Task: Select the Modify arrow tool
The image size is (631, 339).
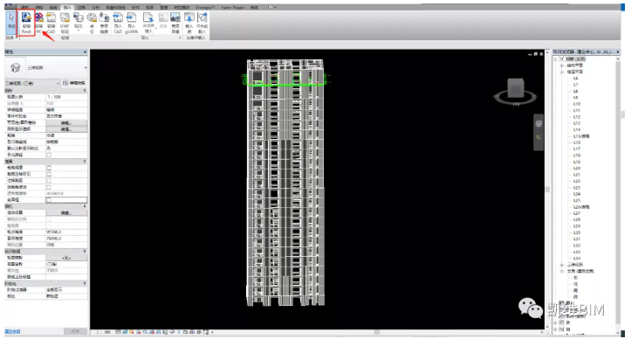Action: click(11, 21)
